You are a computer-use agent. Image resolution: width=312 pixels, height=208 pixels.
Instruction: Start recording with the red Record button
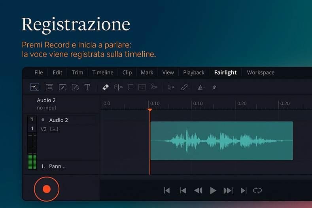click(x=47, y=189)
